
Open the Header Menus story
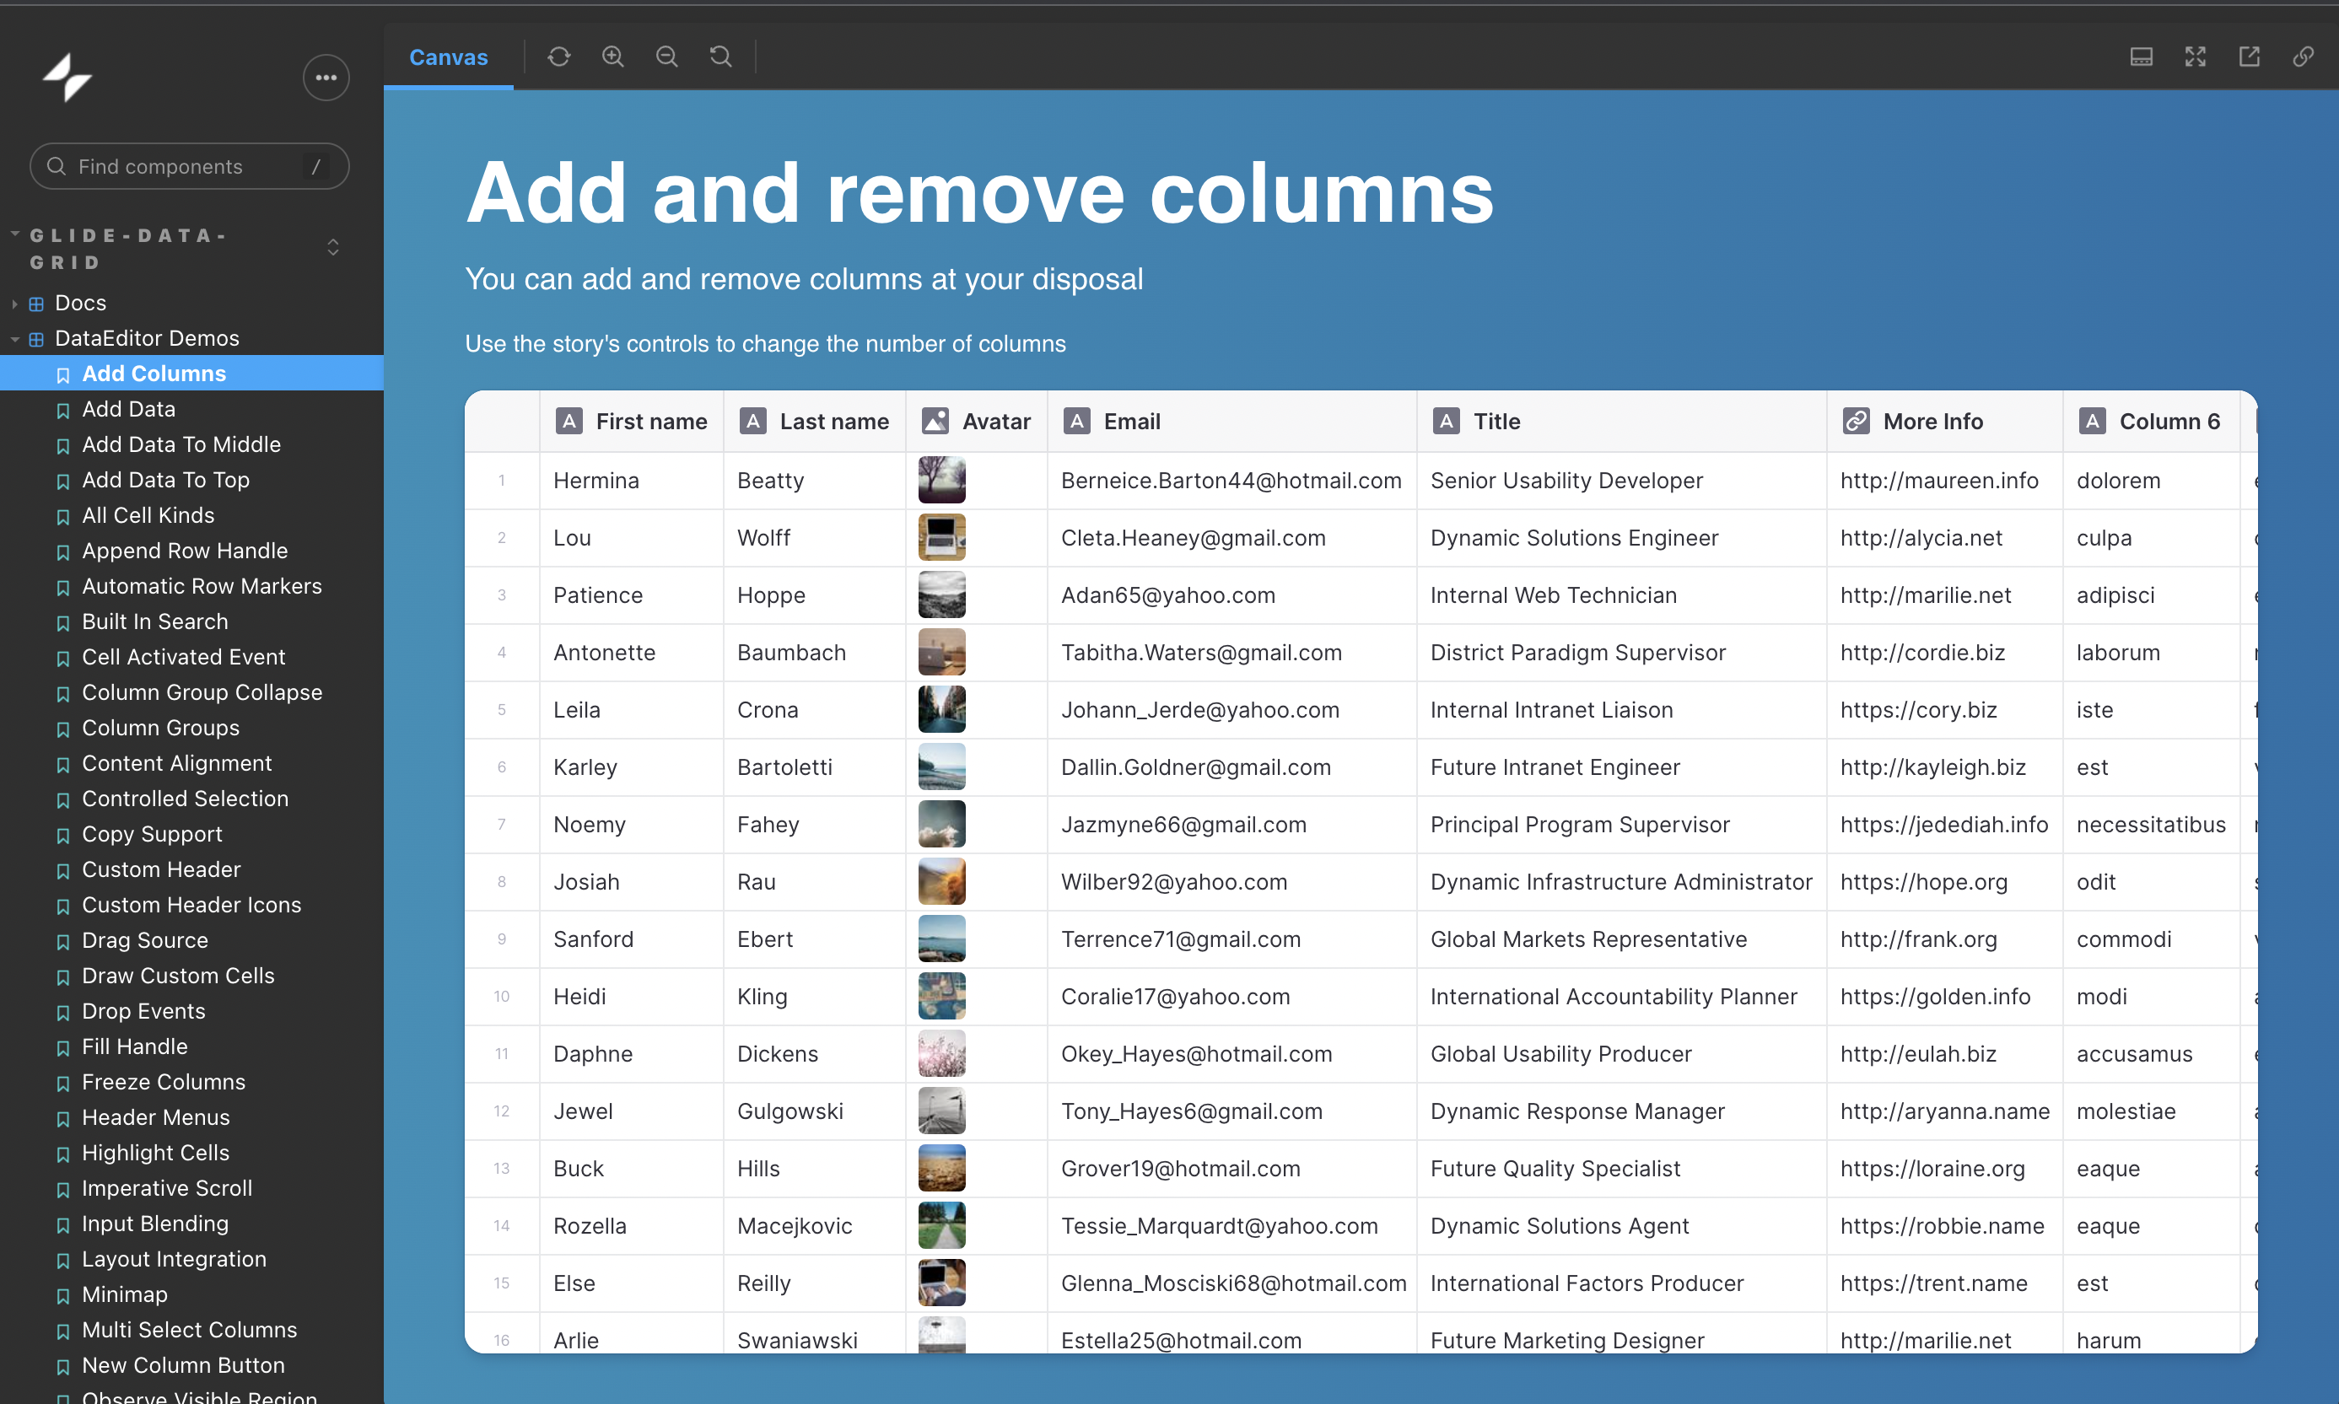pos(156,1117)
